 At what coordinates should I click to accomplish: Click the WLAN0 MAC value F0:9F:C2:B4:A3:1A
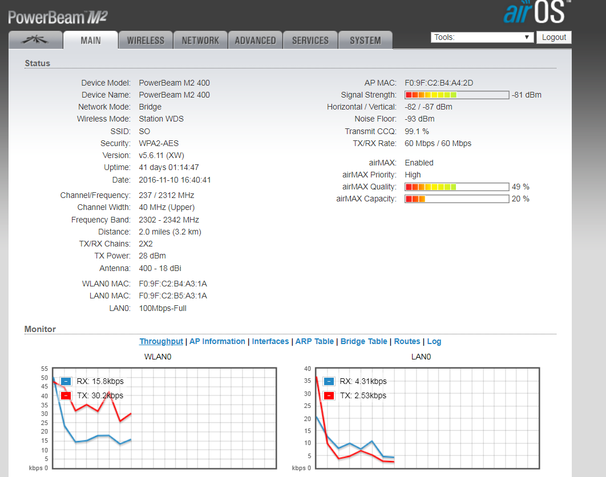173,284
